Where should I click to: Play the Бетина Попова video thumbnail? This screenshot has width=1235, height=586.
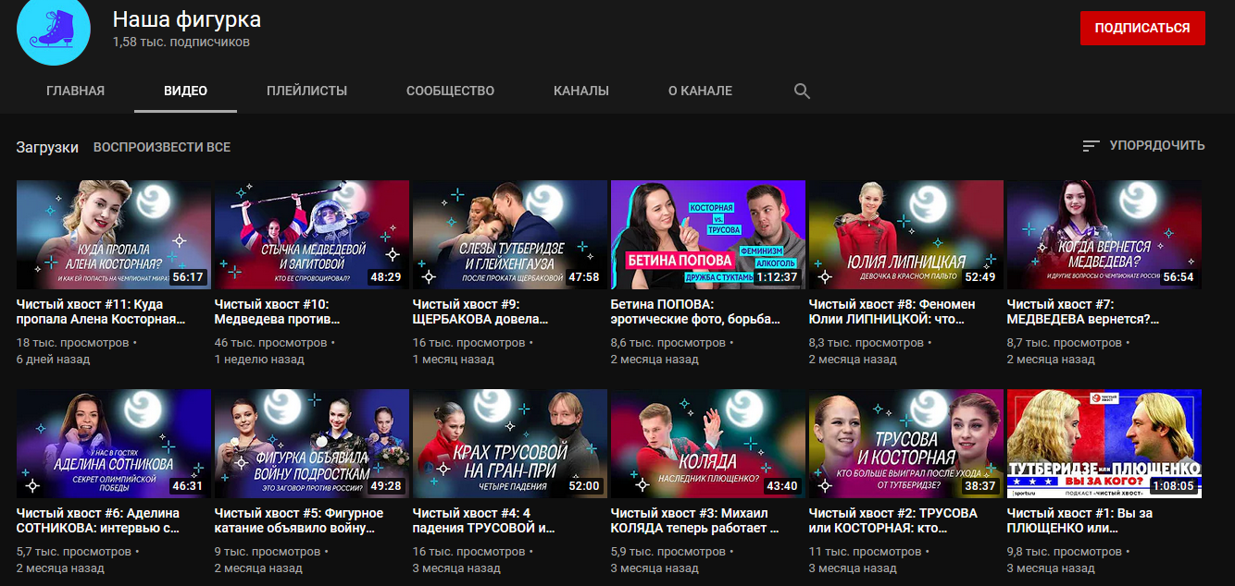click(708, 235)
